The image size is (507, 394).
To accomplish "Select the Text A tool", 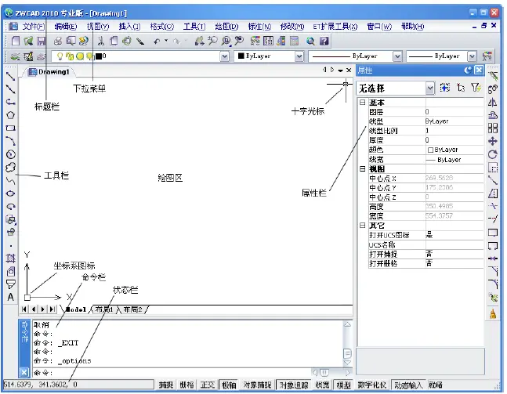I will [x=10, y=297].
